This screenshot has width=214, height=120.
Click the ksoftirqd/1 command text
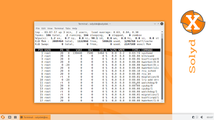coord(150,98)
